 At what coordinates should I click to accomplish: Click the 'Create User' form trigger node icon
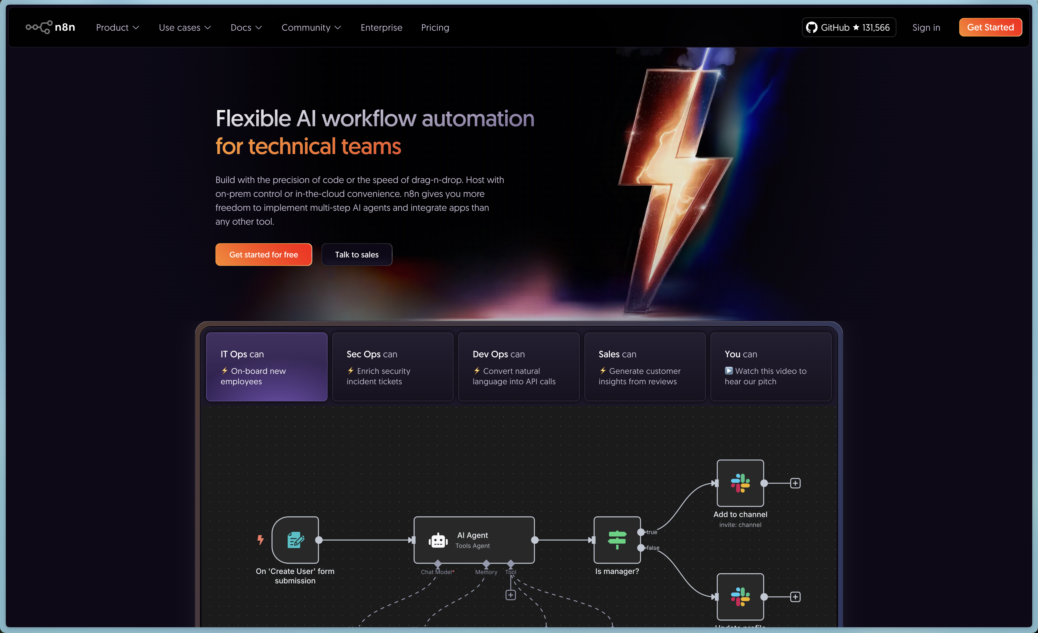[295, 539]
